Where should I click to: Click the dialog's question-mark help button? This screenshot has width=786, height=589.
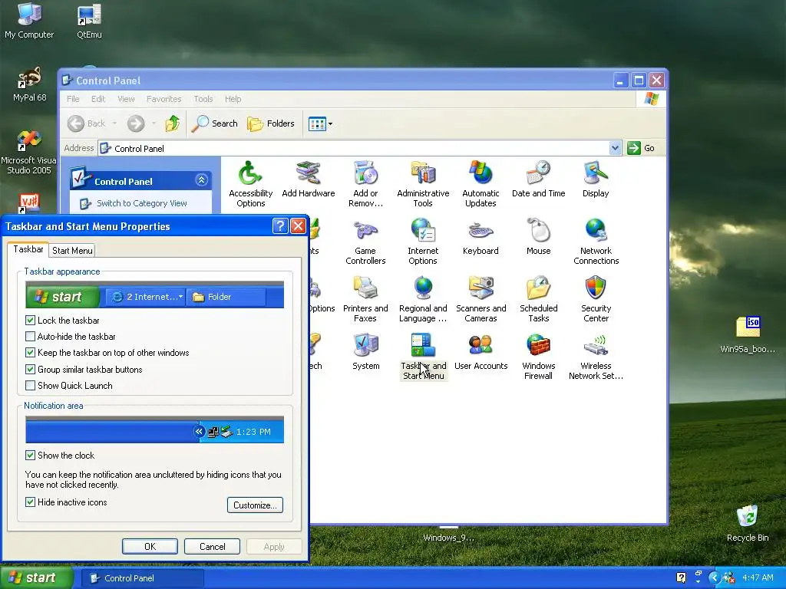tap(279, 226)
